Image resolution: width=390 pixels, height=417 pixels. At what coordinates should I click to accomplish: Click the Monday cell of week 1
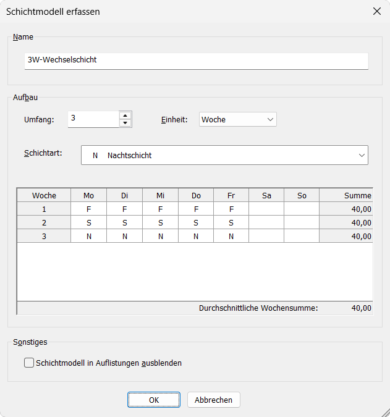click(89, 209)
